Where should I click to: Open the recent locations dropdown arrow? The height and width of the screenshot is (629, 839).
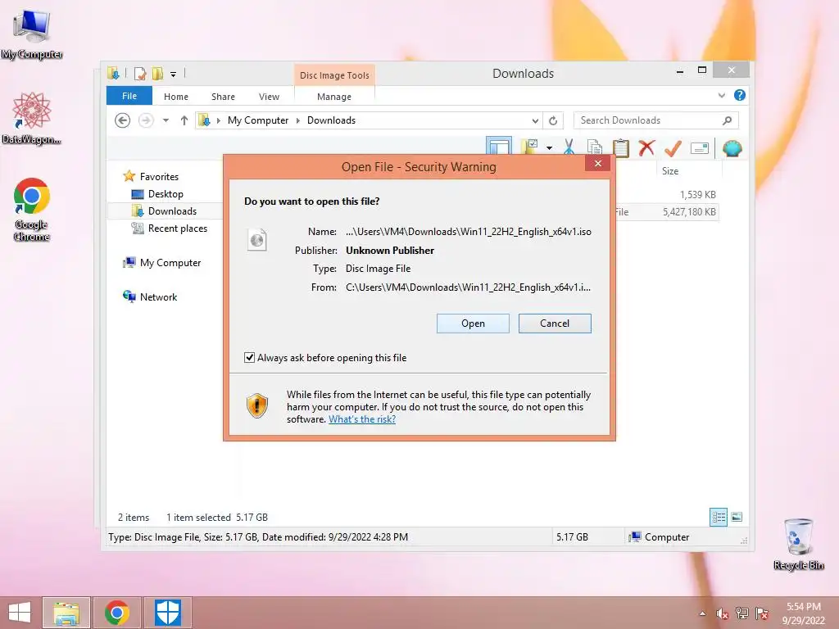[x=166, y=120]
